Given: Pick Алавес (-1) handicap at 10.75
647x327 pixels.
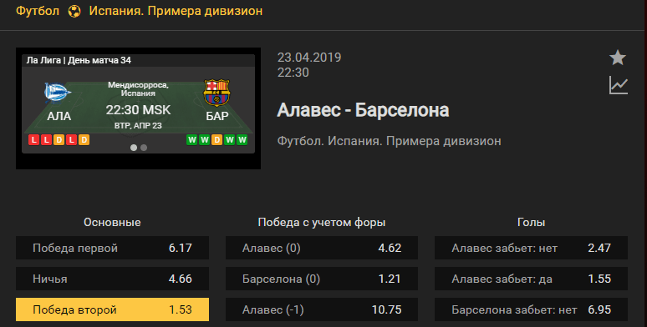Looking at the screenshot, I should 322,309.
